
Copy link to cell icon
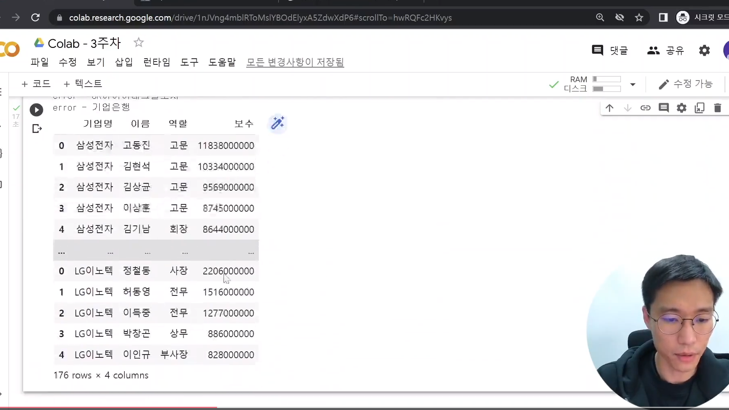pyautogui.click(x=646, y=108)
